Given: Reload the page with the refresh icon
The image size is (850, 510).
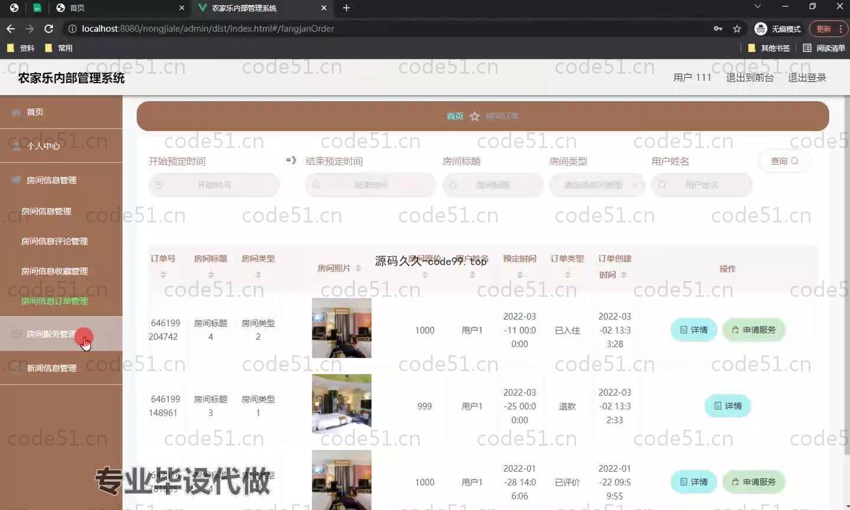Looking at the screenshot, I should point(49,28).
